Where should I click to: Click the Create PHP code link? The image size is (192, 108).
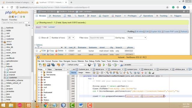(x=171, y=31)
